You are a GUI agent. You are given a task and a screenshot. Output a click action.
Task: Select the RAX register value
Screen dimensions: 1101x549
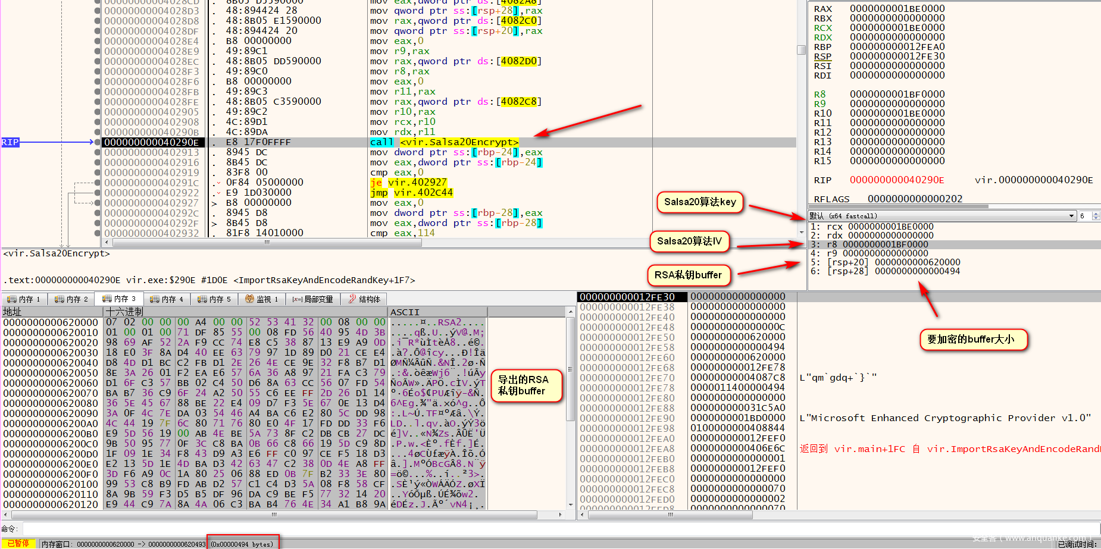(x=897, y=9)
